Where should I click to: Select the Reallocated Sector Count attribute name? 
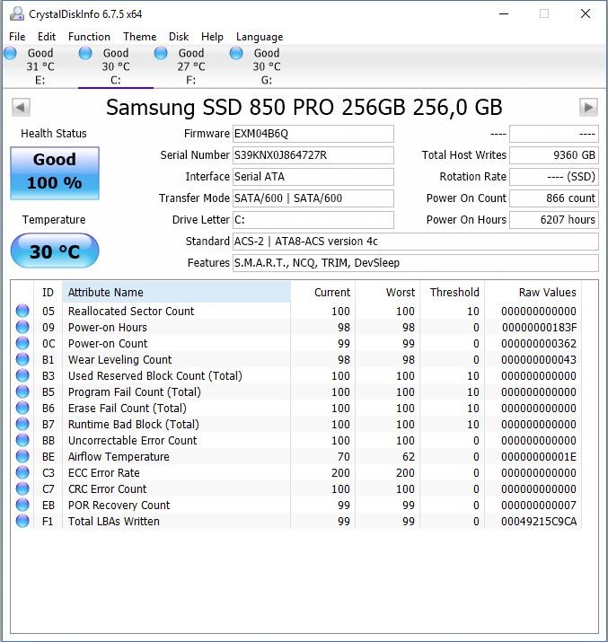point(131,312)
